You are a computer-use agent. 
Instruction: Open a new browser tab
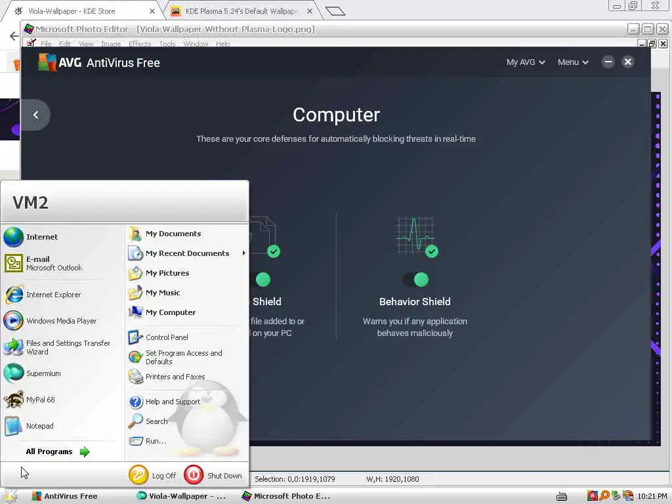pos(335,11)
